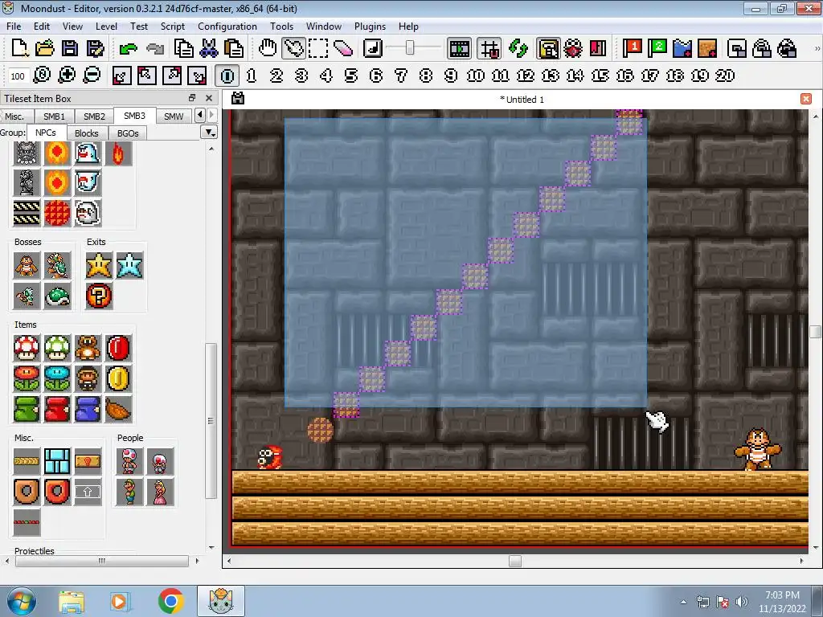
Task: Click the zoom value field showing 100
Action: coord(18,76)
